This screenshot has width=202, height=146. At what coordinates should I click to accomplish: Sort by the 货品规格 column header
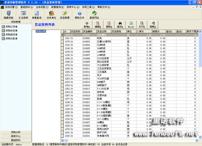[119, 31]
